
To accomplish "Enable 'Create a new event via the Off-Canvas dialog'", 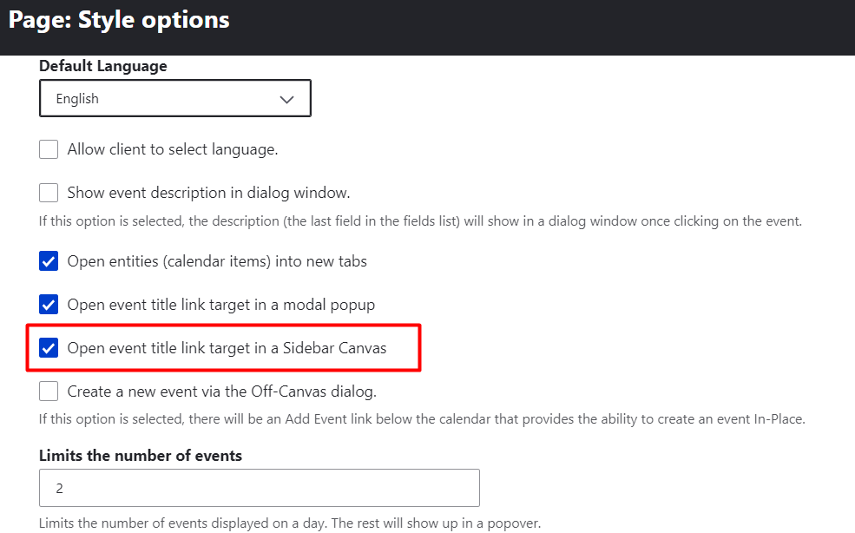I will pos(49,391).
